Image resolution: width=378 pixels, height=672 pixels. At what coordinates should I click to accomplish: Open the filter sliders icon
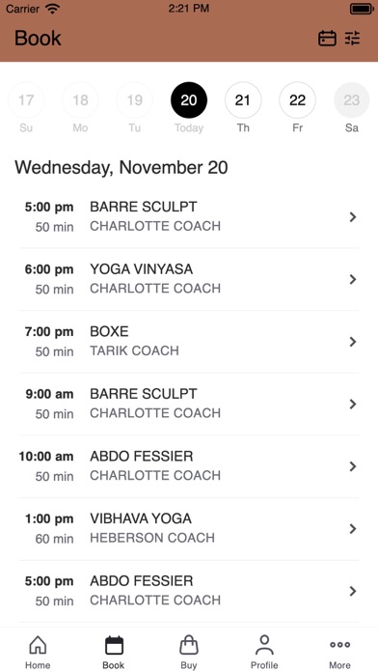(352, 39)
